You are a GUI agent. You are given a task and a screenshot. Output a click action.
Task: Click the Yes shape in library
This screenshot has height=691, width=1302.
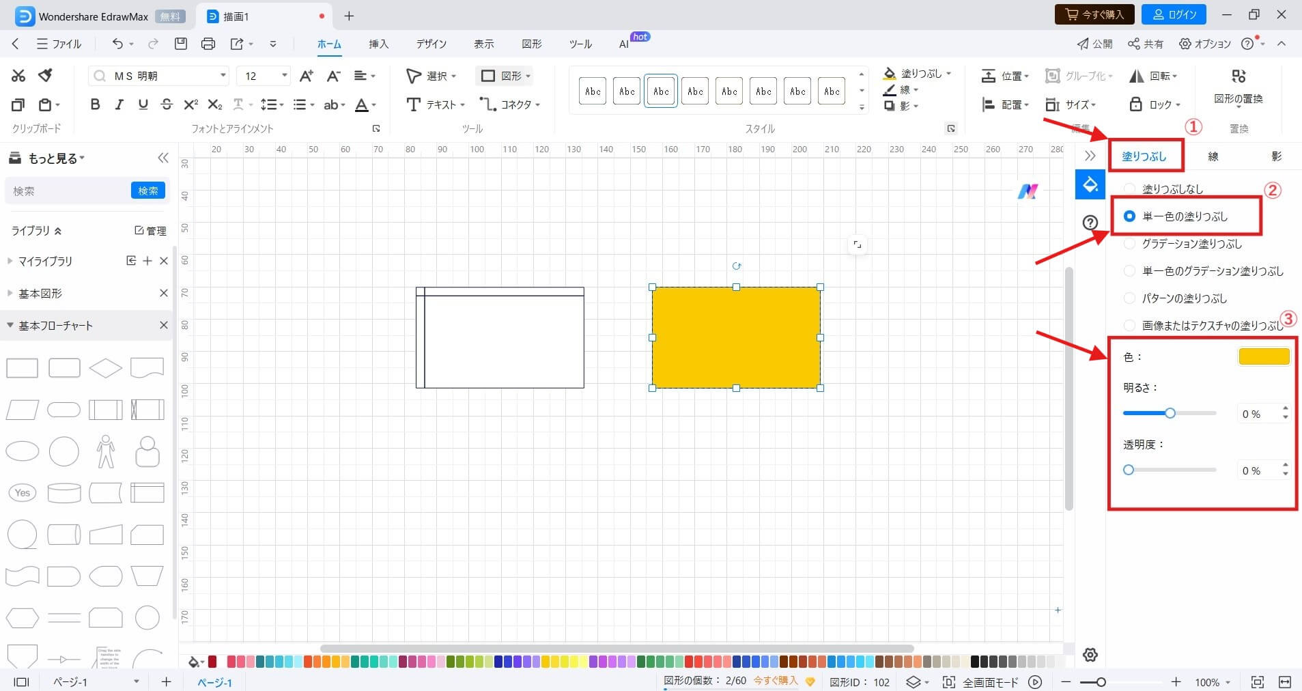pos(23,492)
